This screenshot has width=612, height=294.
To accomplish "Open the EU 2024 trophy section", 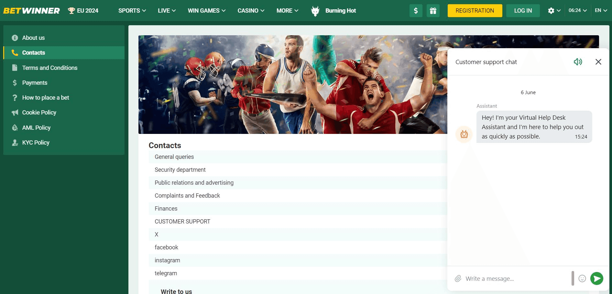I will click(83, 10).
